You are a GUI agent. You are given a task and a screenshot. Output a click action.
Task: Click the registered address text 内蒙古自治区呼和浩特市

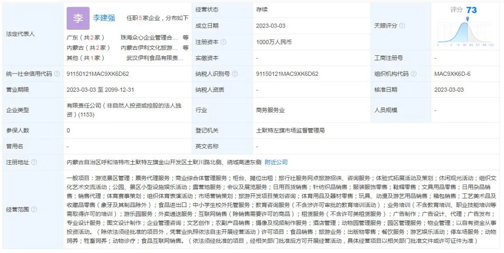164,162
